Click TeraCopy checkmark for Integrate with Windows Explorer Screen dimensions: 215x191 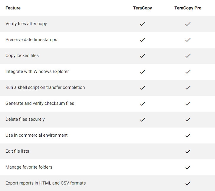(x=142, y=72)
